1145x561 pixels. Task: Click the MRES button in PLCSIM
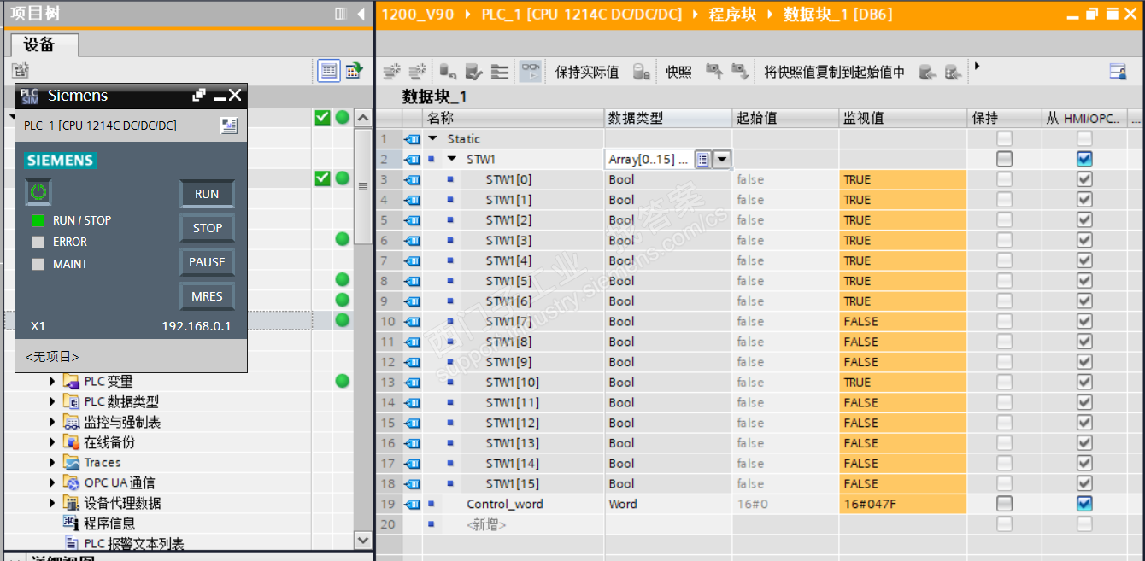207,296
